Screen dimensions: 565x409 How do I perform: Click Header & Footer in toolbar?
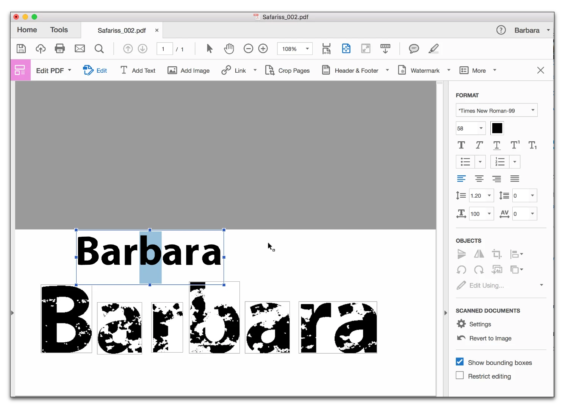(x=350, y=70)
